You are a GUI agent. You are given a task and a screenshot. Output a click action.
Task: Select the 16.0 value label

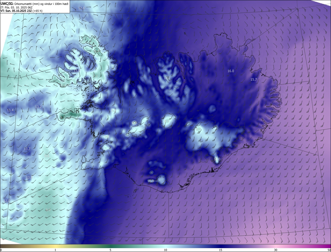click(x=231, y=71)
